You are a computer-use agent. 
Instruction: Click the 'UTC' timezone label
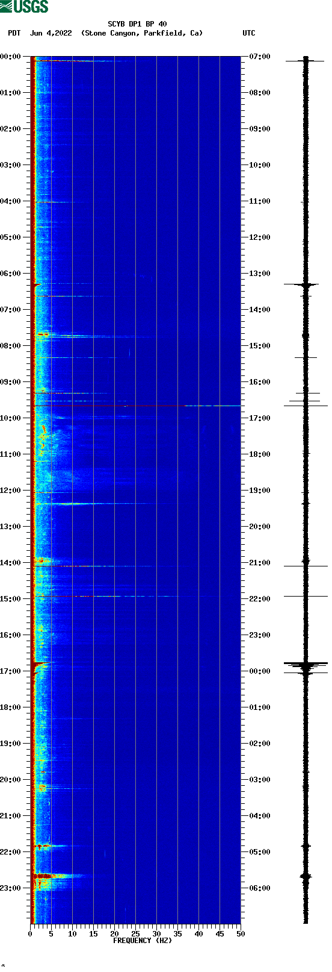249,33
